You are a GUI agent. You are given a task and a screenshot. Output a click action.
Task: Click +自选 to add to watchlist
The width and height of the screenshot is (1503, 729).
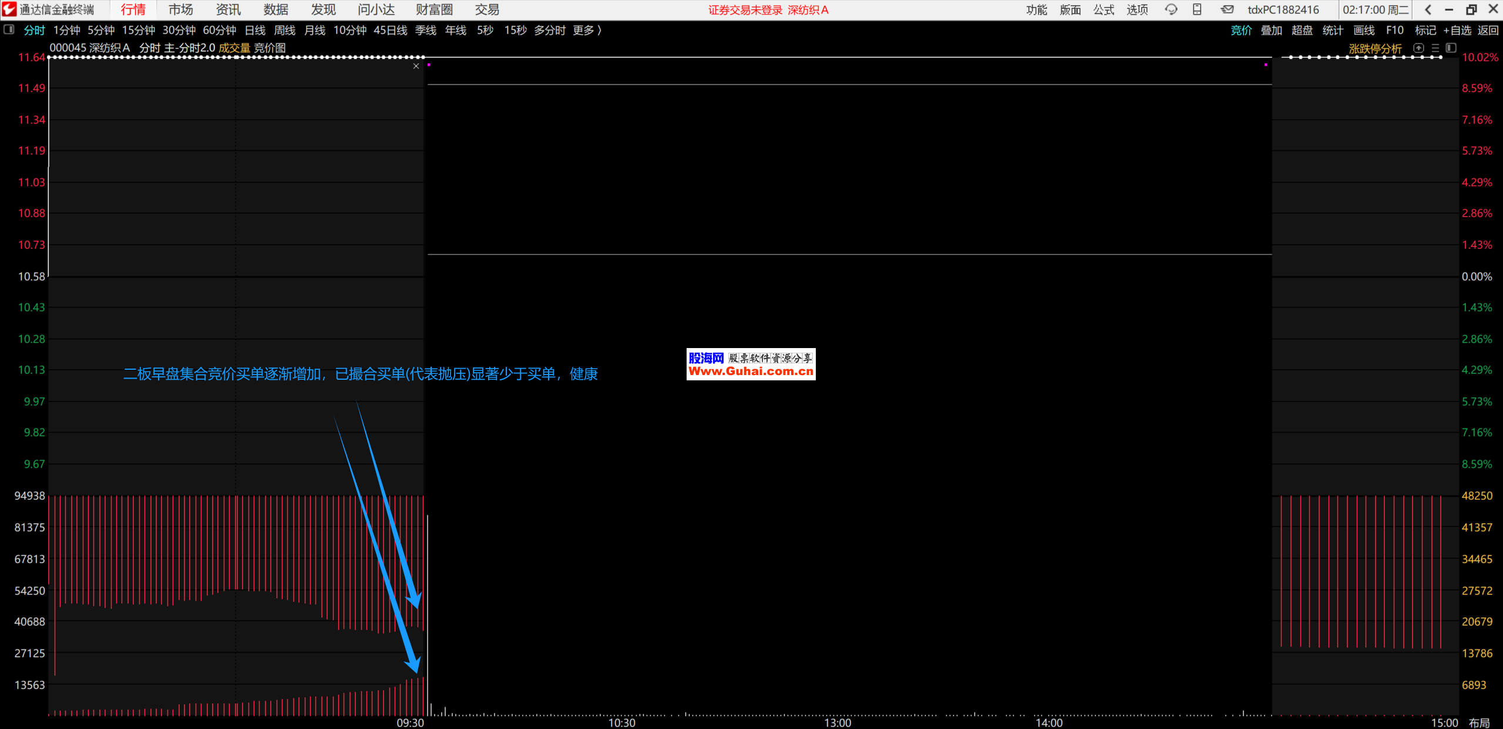click(x=1458, y=31)
